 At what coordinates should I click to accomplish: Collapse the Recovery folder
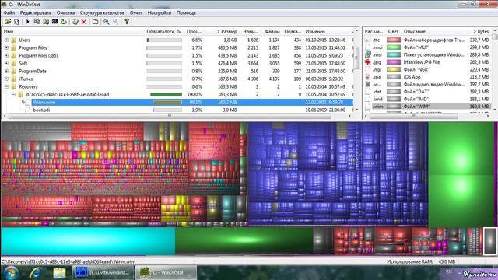[6, 86]
